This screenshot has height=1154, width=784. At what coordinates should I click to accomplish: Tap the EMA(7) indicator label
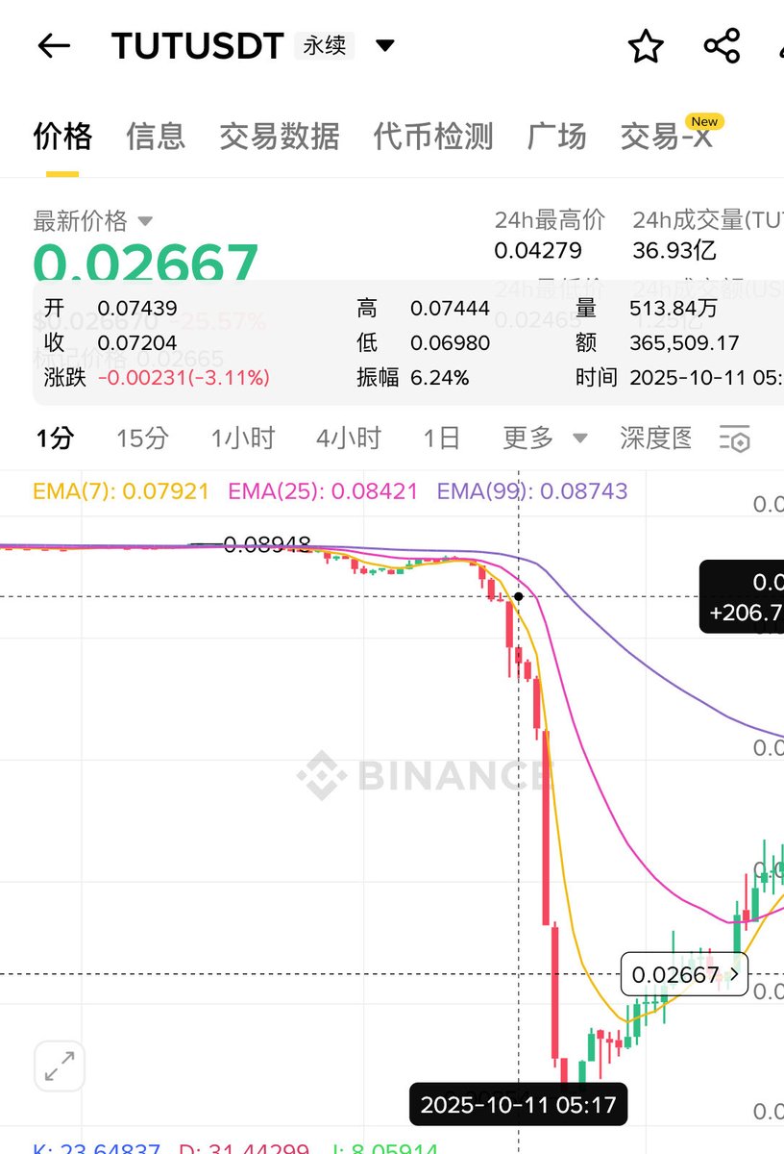(121, 491)
